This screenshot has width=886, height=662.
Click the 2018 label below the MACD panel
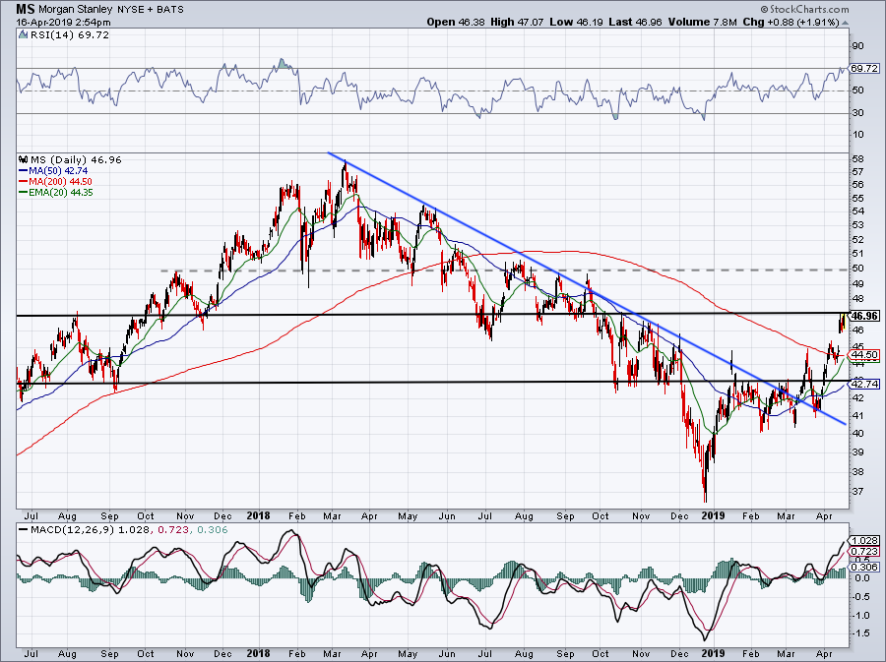point(259,653)
